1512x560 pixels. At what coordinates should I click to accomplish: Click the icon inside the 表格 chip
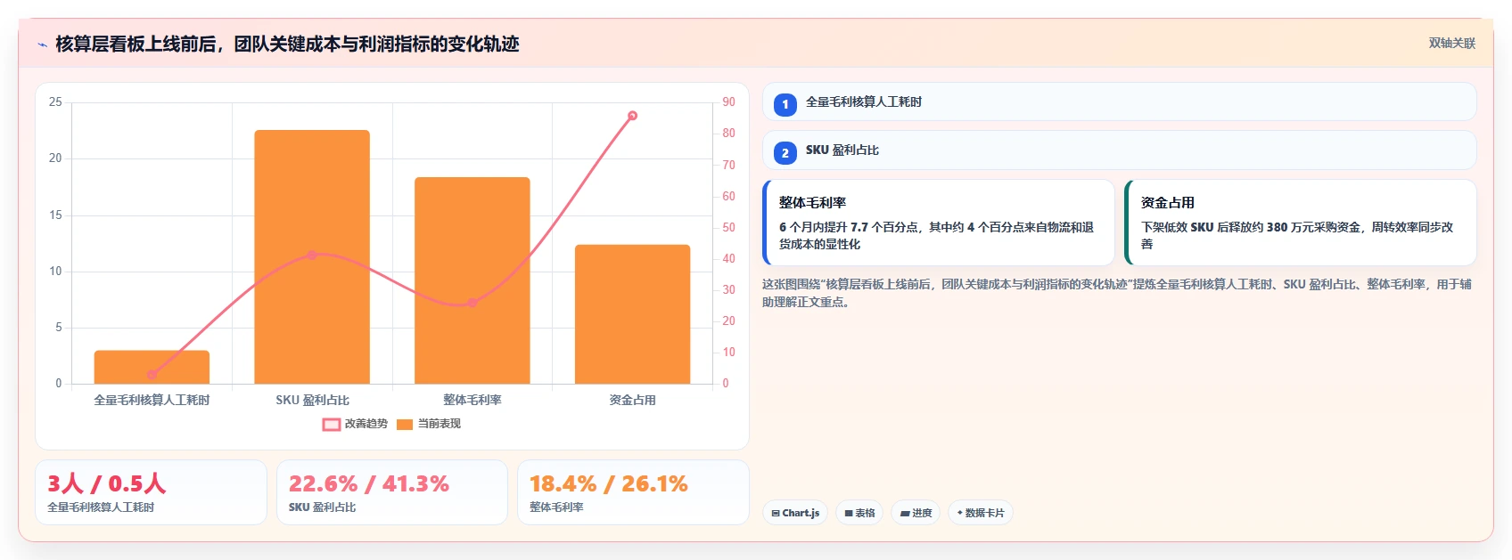(x=849, y=514)
